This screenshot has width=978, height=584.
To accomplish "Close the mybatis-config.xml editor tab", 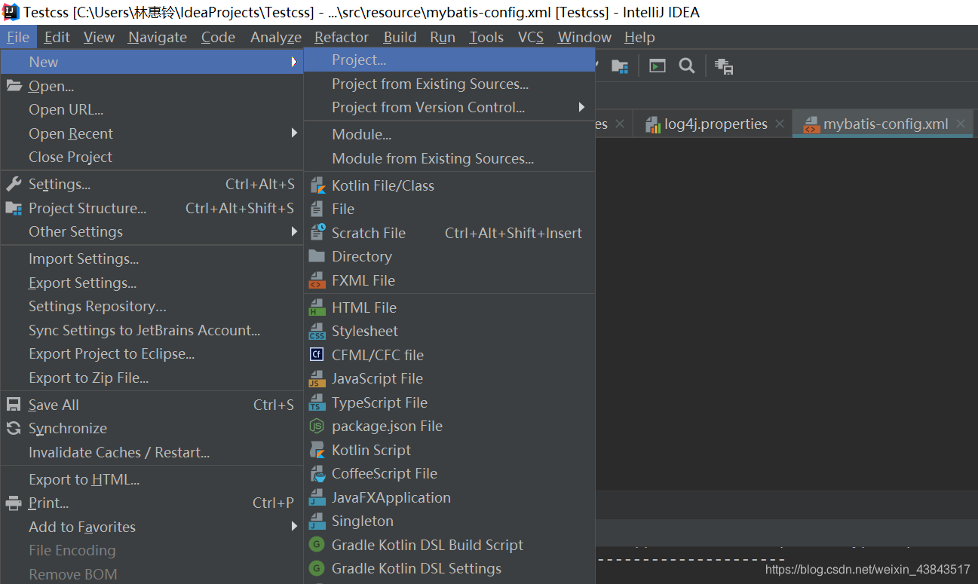I will click(960, 124).
